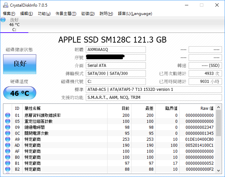Click status orb for attribute AD row
Viewport: 225px width, 177px height.
point(8,145)
